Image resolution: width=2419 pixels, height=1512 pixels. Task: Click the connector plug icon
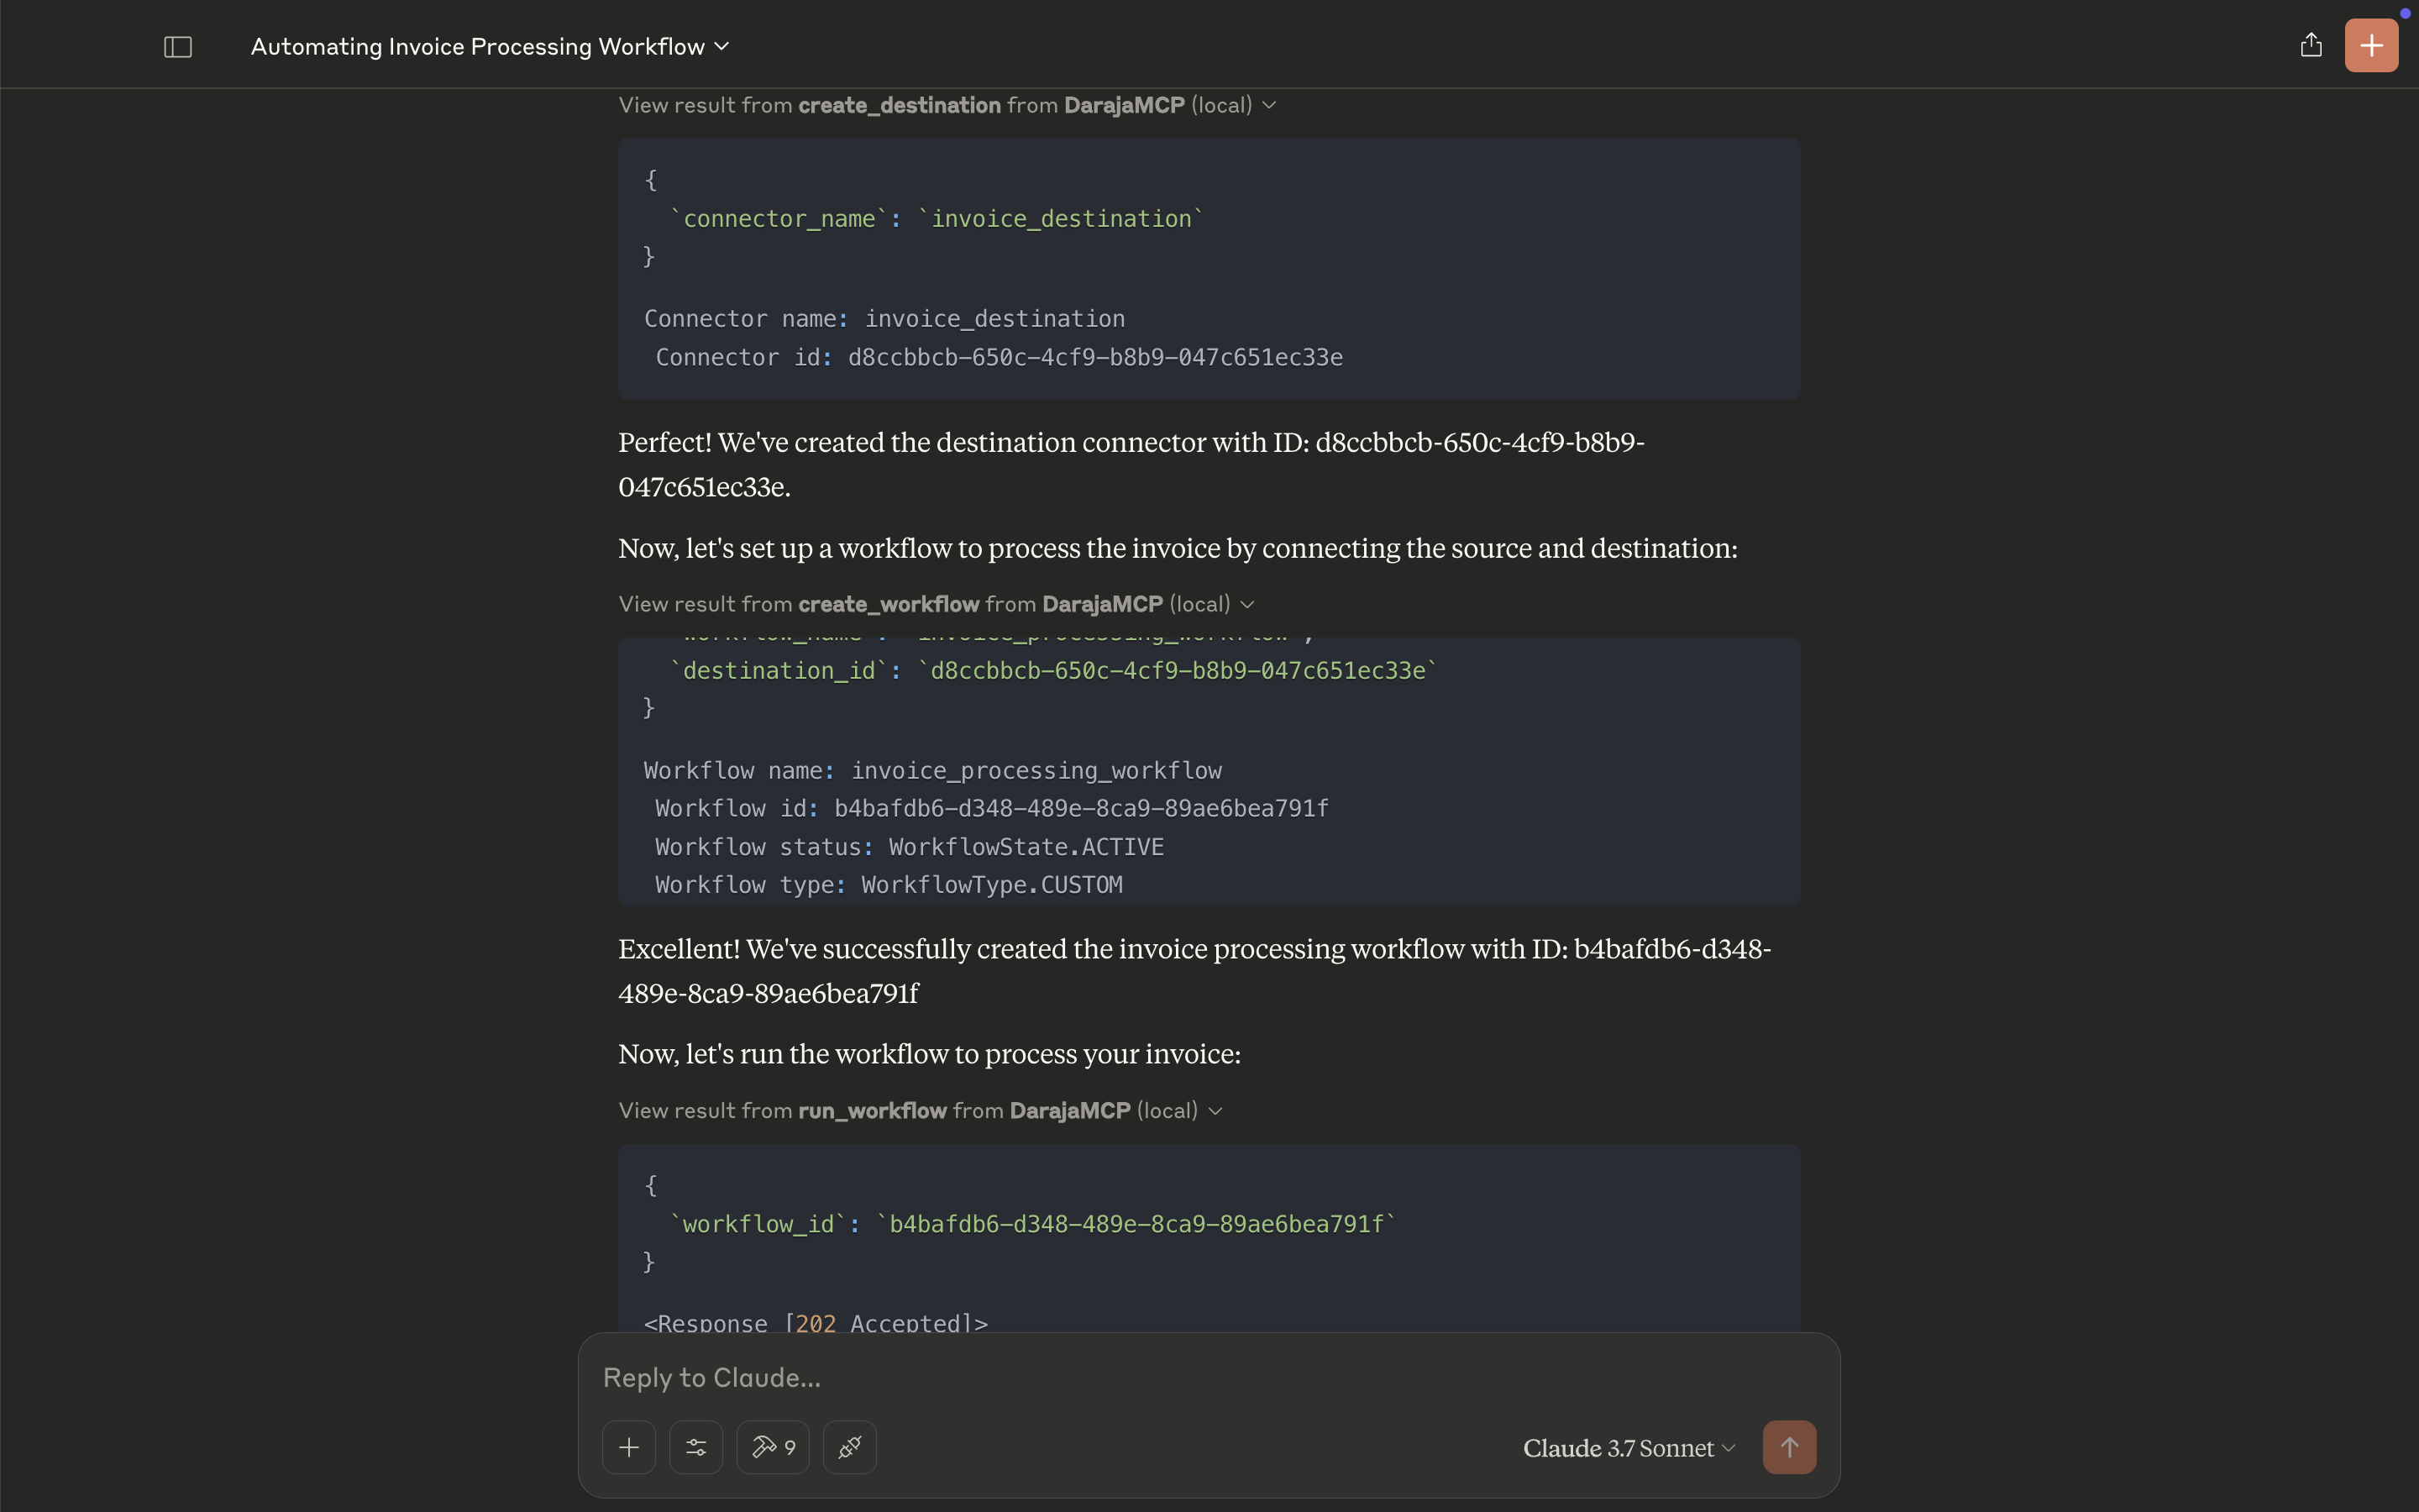(848, 1447)
